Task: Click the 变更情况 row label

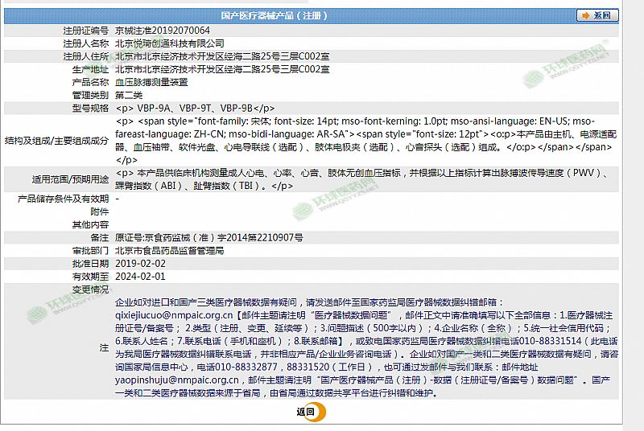Action: pos(90,289)
